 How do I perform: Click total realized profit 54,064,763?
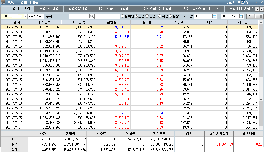[x=225, y=144]
